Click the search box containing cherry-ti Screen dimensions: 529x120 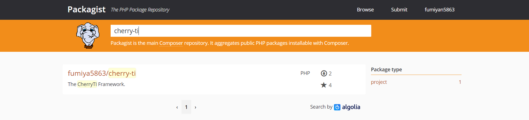pos(241,31)
